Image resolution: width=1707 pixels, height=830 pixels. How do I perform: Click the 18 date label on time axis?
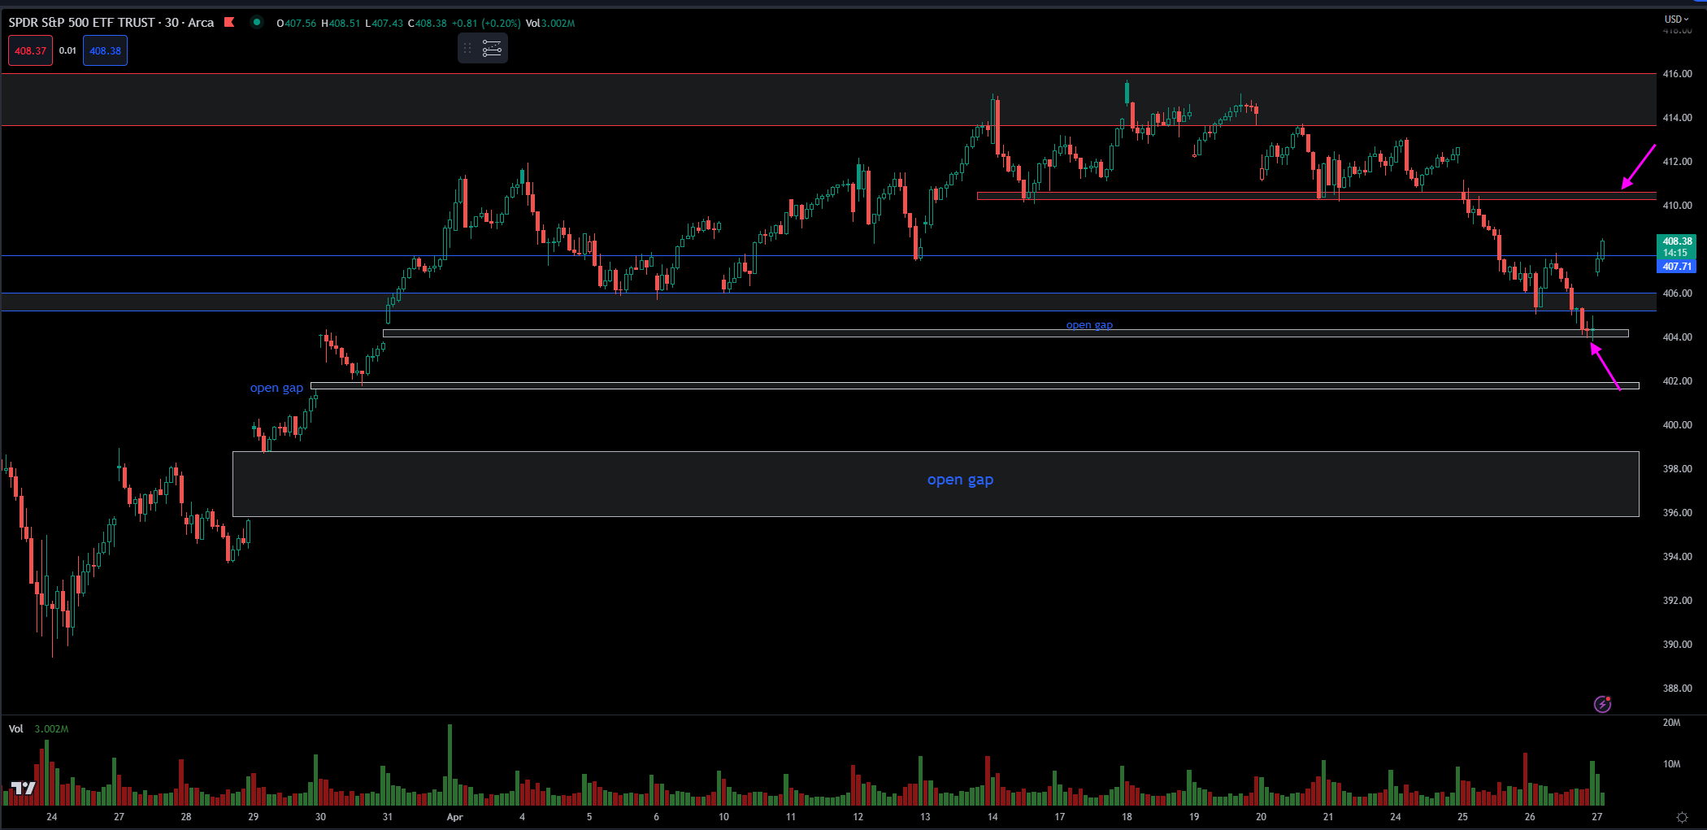click(1127, 817)
